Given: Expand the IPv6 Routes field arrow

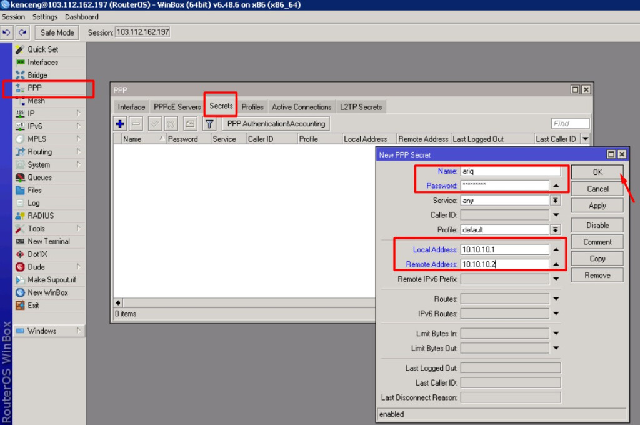Looking at the screenshot, I should (x=556, y=314).
